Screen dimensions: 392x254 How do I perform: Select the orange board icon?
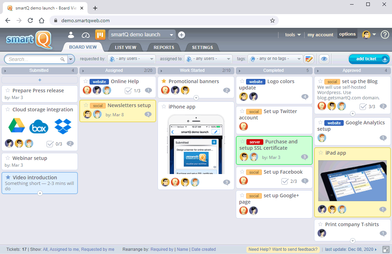click(100, 35)
